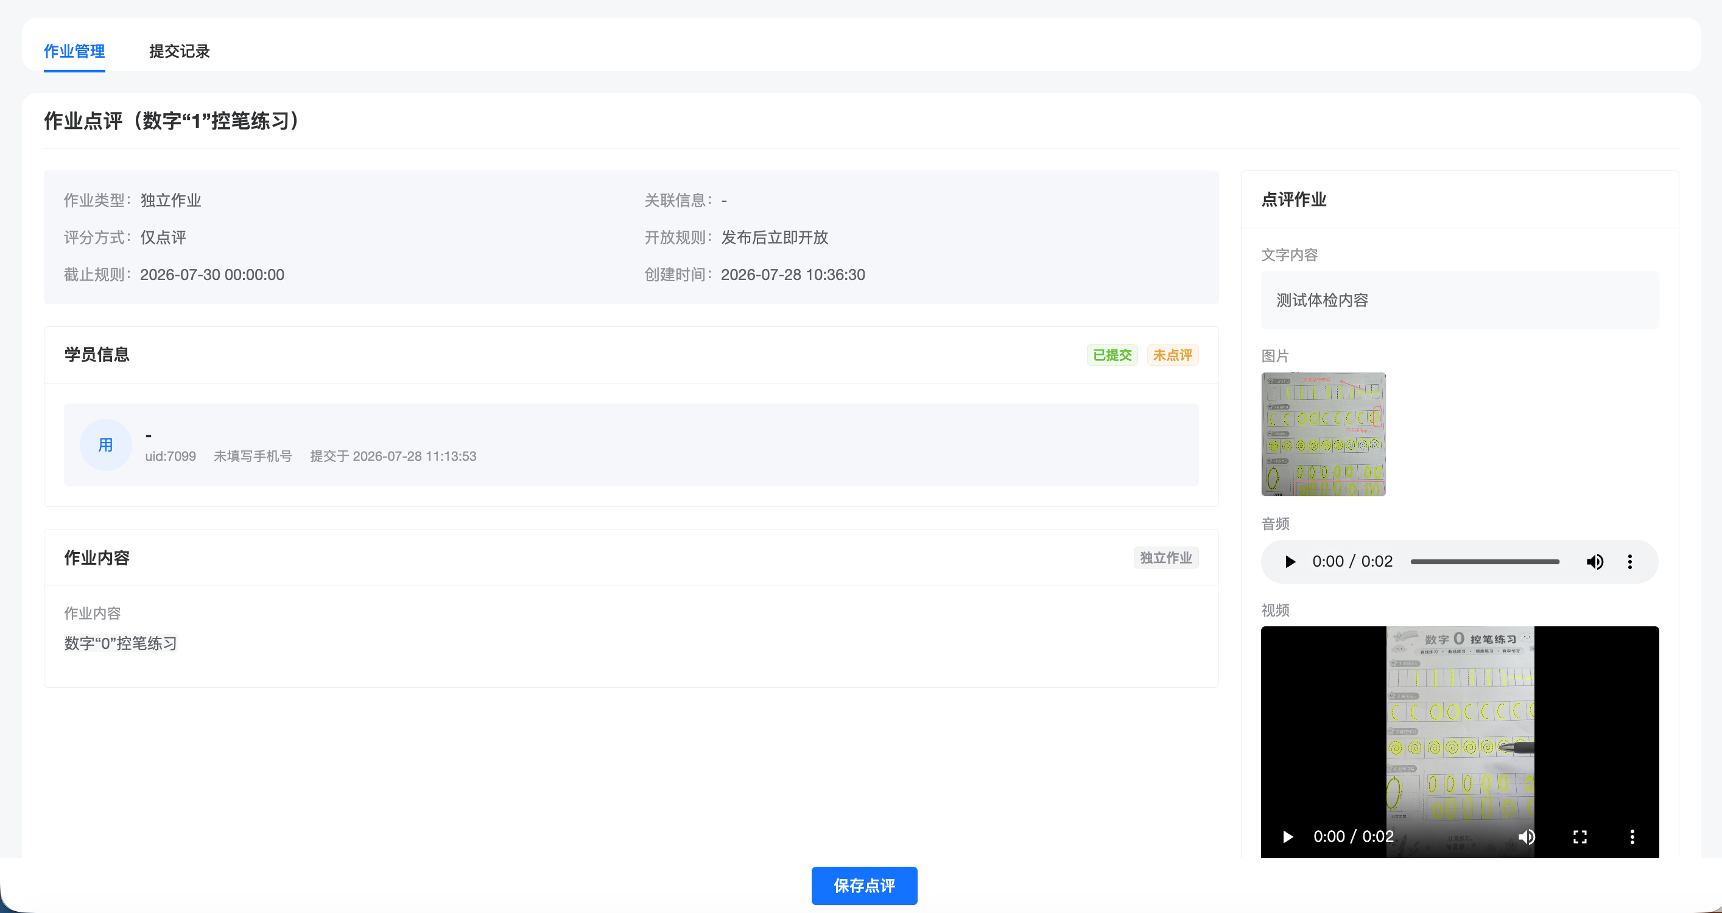
Task: Switch to 作业管理 tab
Action: (74, 52)
